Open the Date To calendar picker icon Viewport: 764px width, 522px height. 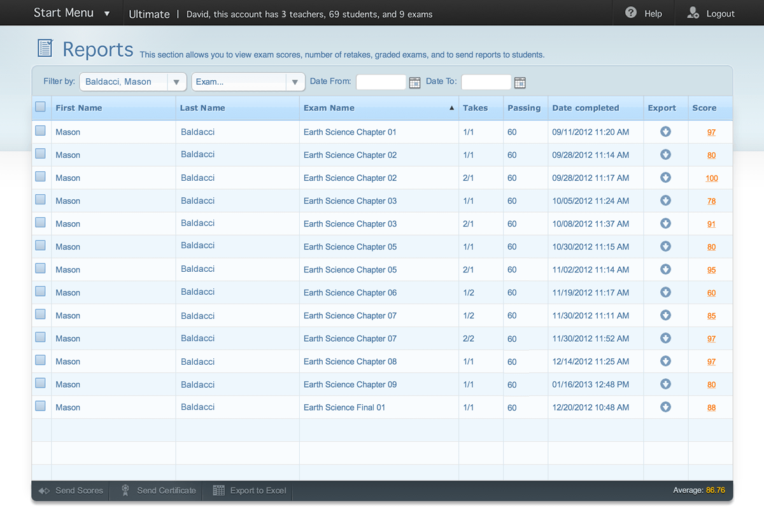(520, 82)
